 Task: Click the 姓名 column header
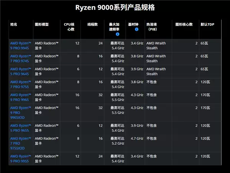click(x=14, y=24)
